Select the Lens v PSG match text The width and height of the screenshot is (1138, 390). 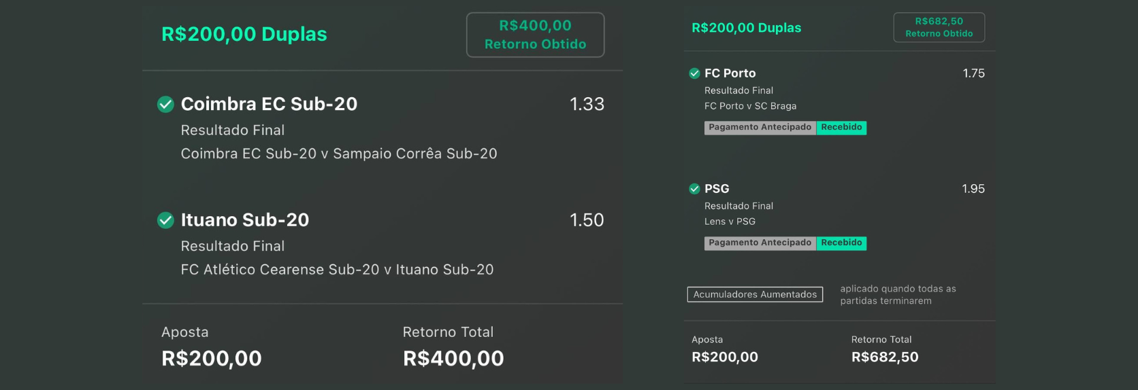pyautogui.click(x=730, y=221)
